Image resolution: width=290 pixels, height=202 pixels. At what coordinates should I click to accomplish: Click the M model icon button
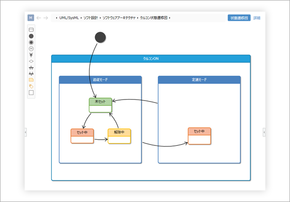[x=31, y=18]
